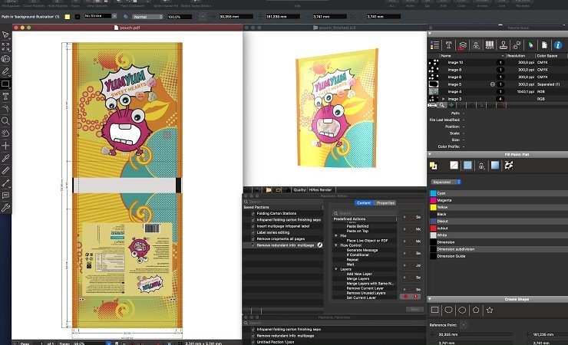568x345 pixels.
Task: Select the Zoom magnifier tool
Action: point(5,121)
